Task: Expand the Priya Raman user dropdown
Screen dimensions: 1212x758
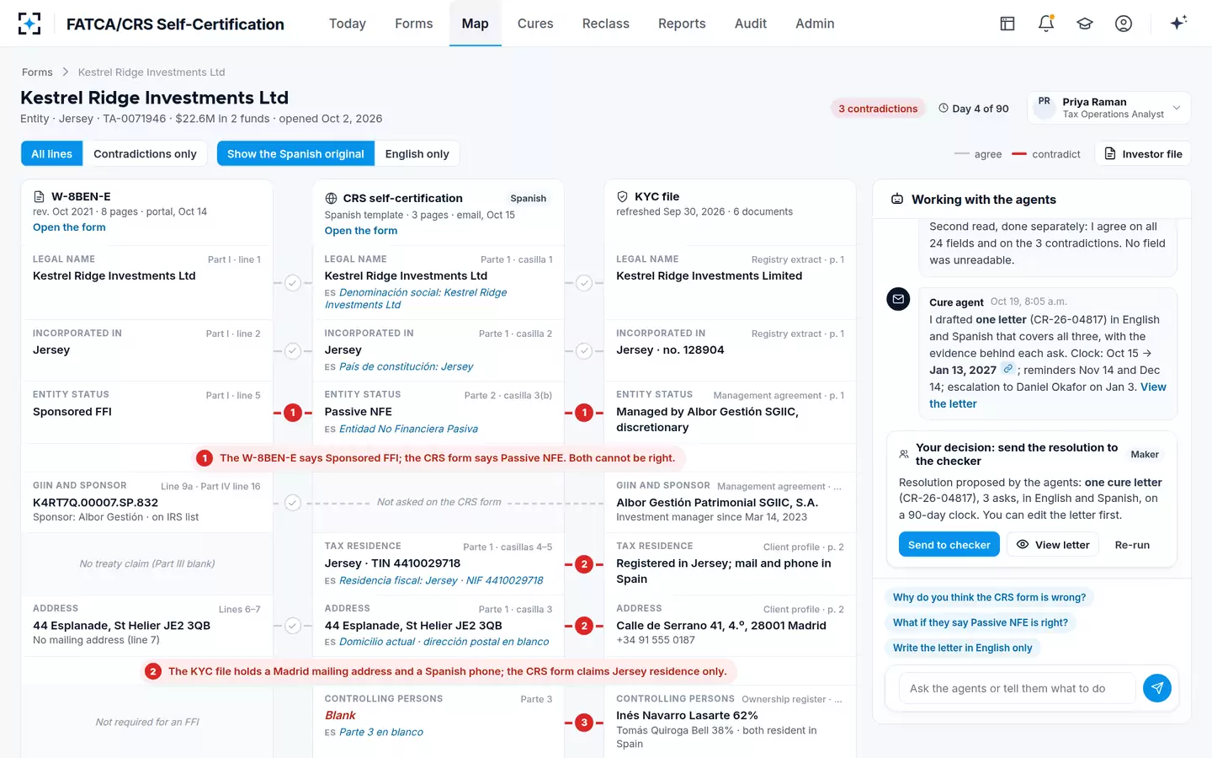Action: [1108, 108]
